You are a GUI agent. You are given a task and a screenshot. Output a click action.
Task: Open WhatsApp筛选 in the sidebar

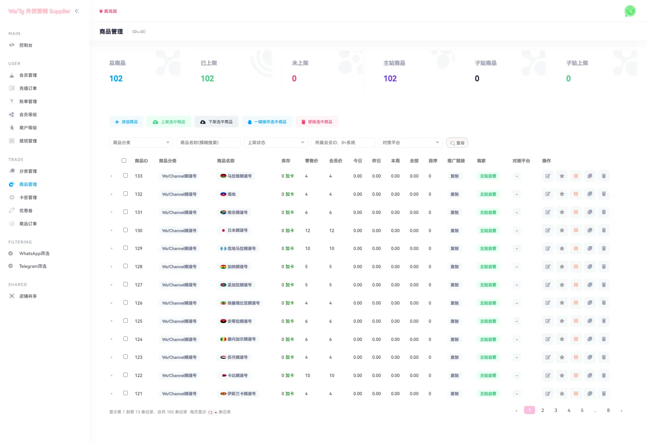coord(34,253)
